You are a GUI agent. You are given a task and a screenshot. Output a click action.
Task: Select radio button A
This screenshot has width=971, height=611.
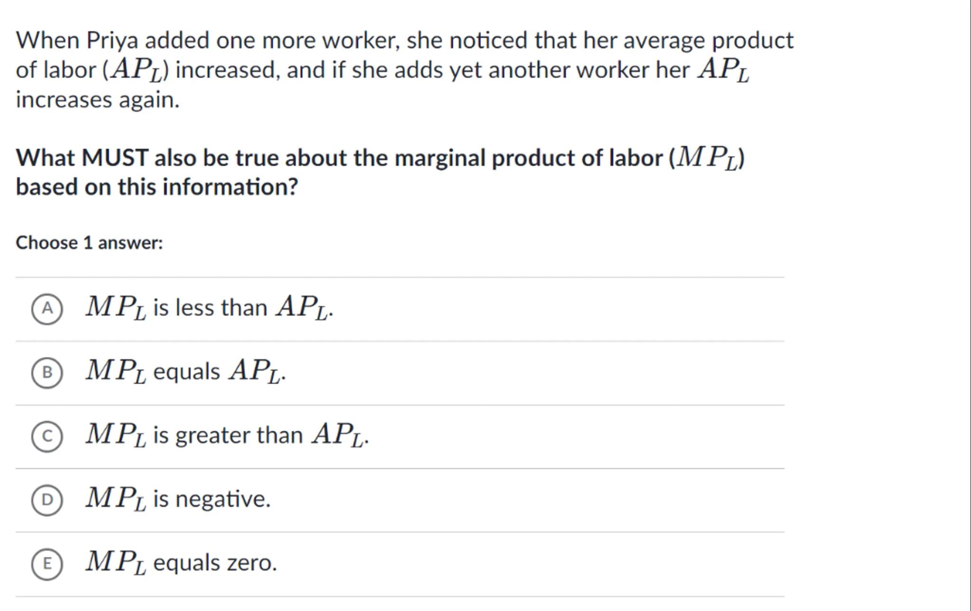tap(47, 309)
